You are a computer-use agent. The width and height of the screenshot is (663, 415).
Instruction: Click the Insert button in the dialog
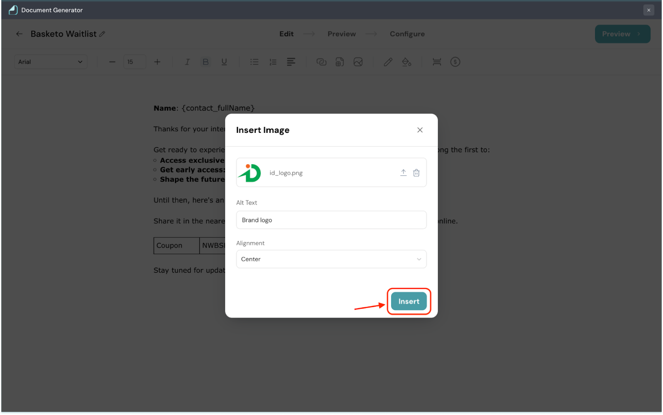click(409, 301)
